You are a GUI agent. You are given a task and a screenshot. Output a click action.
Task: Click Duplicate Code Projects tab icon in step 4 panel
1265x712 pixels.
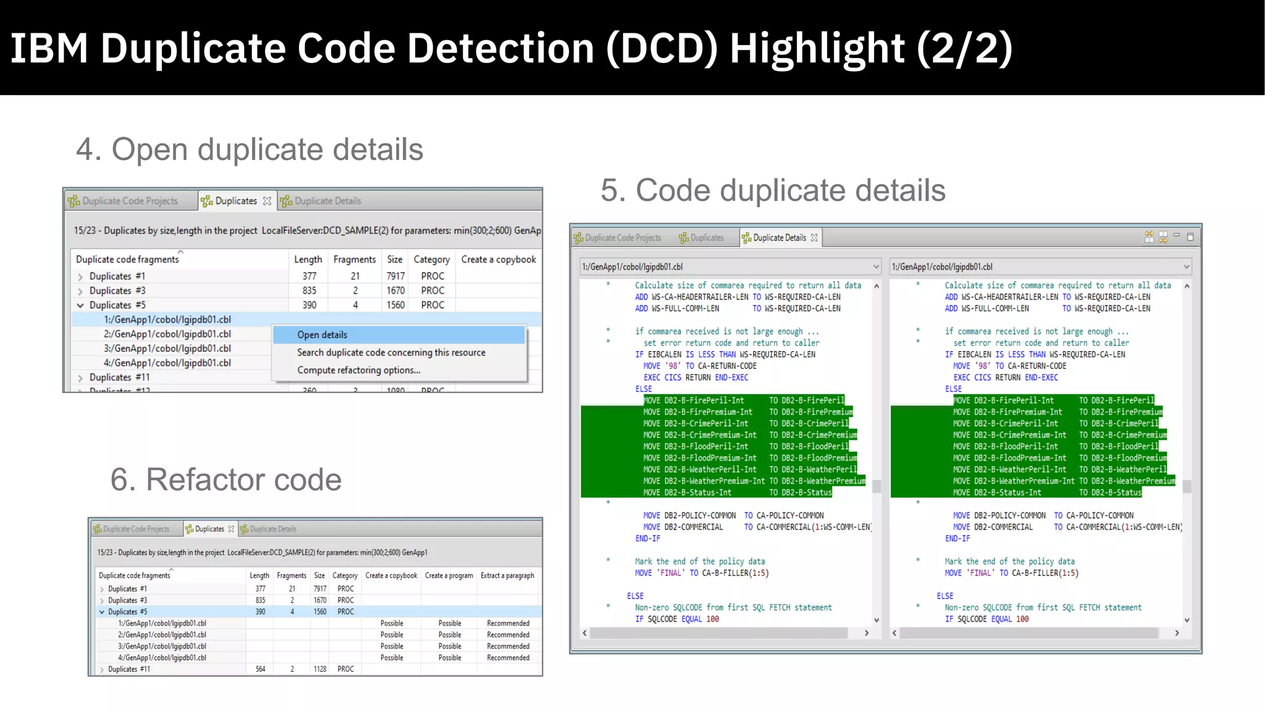74,201
